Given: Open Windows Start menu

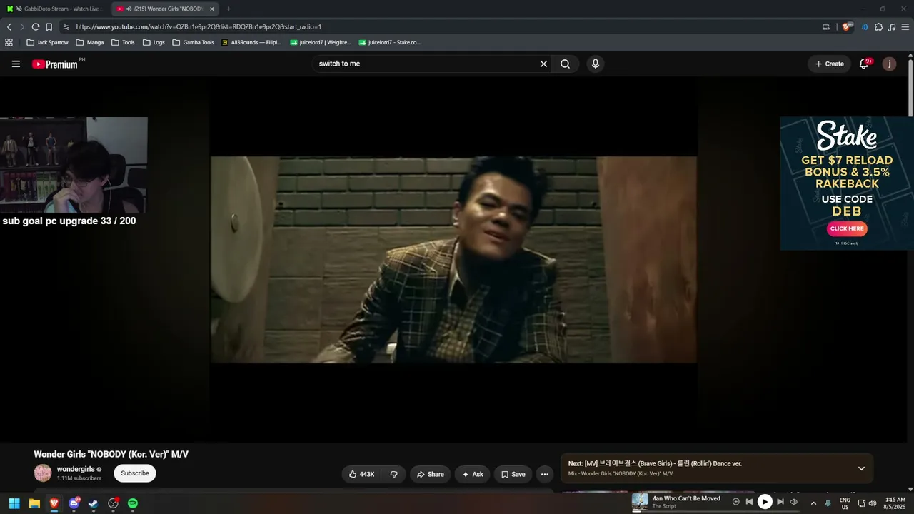Looking at the screenshot, I should 14,503.
